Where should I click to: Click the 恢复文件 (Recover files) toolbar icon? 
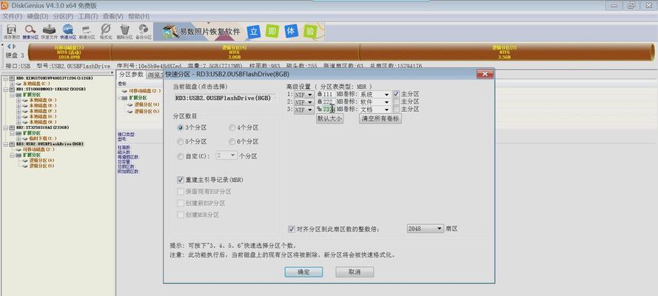pyautogui.click(x=49, y=30)
